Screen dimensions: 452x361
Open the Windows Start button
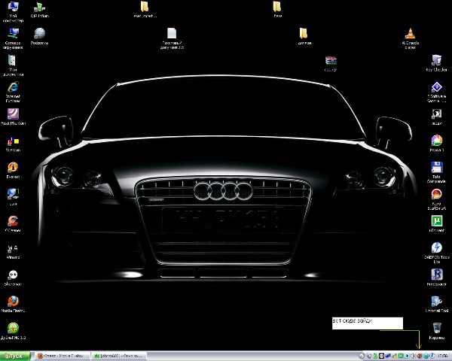click(x=15, y=356)
